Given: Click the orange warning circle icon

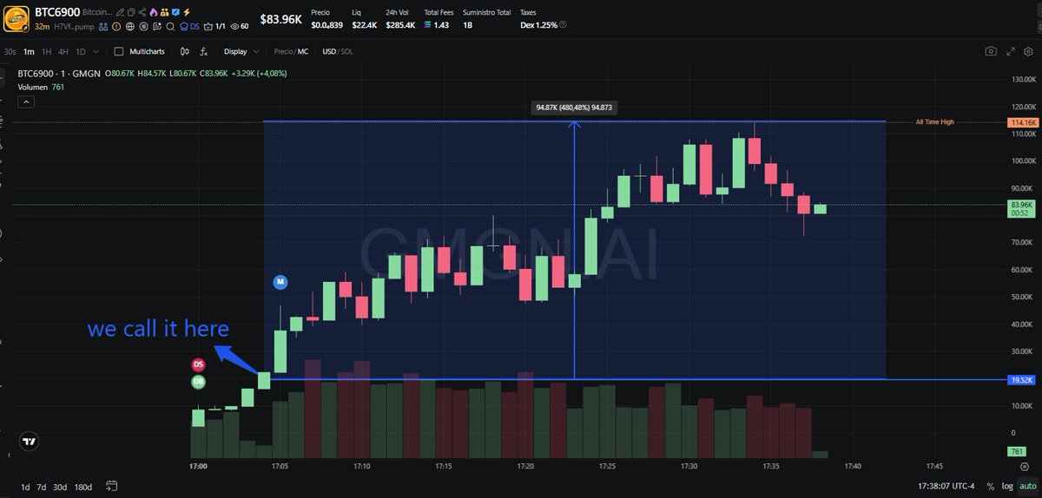Looking at the screenshot, I should [116, 27].
